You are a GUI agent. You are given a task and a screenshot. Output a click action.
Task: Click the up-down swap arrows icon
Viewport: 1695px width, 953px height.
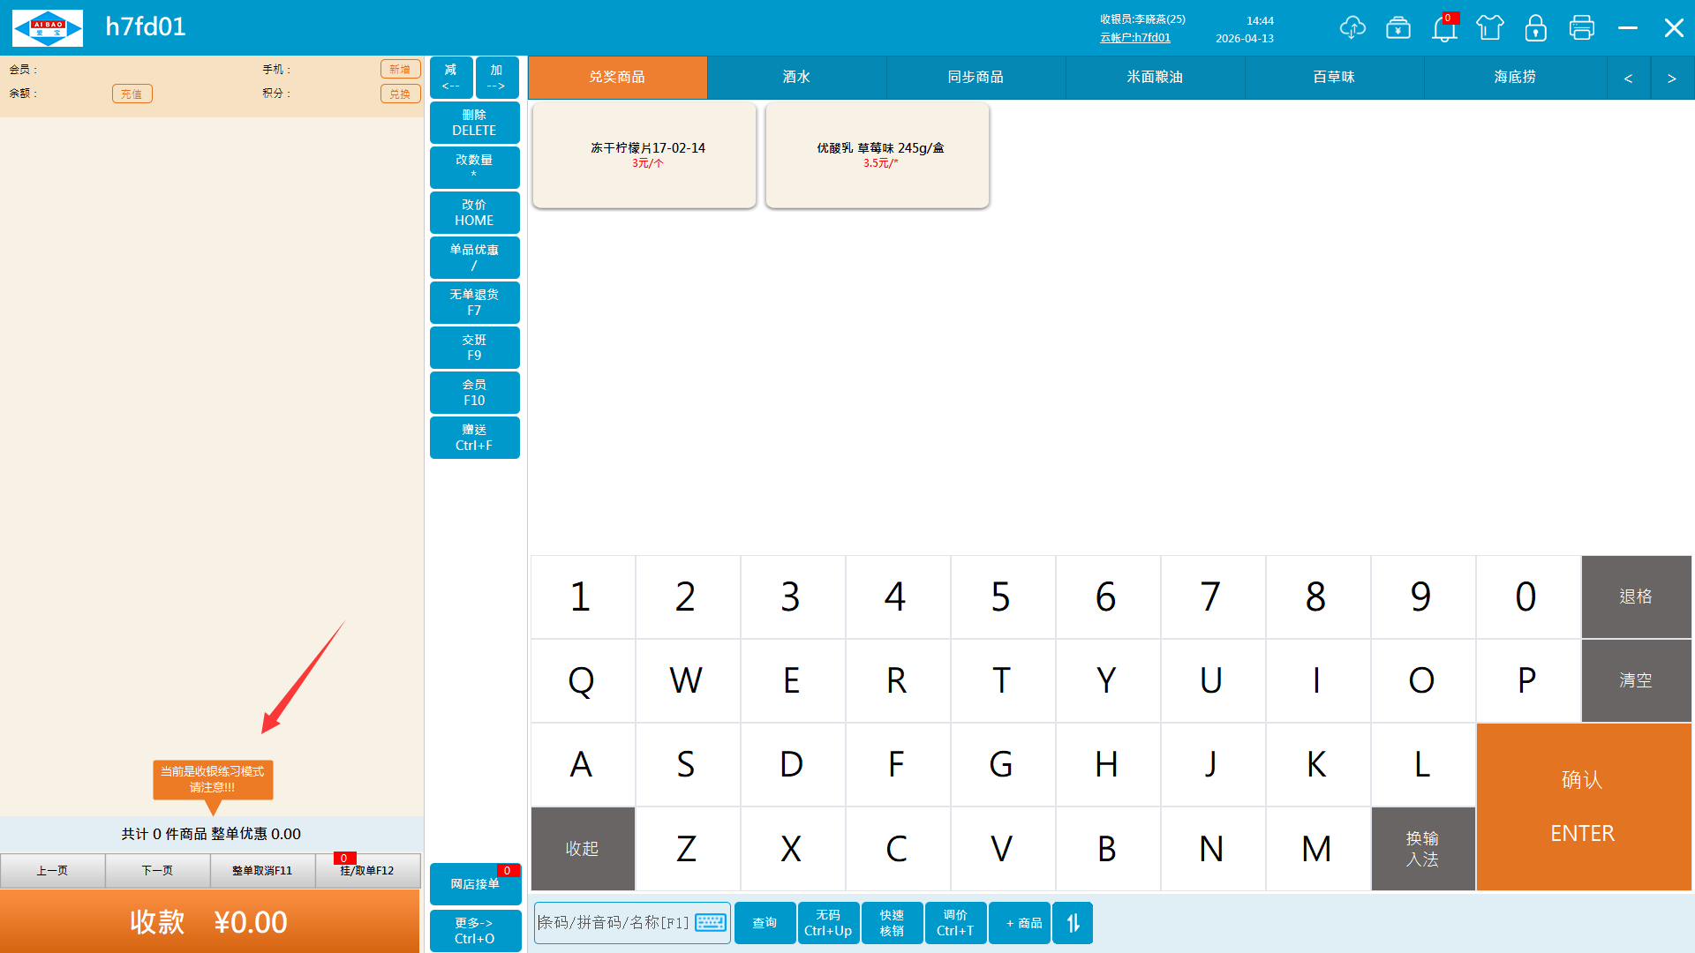[1073, 923]
